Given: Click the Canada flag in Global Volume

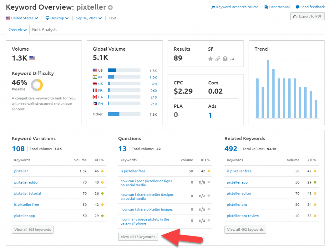Looking at the screenshot, I should (95, 97).
